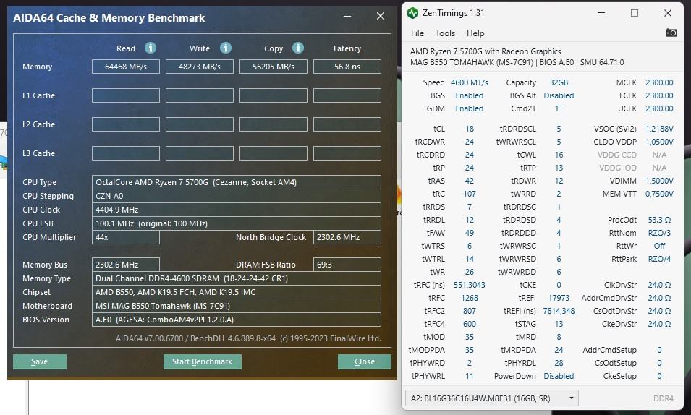
Task: Click the CPU Type information field
Action: tap(237, 182)
